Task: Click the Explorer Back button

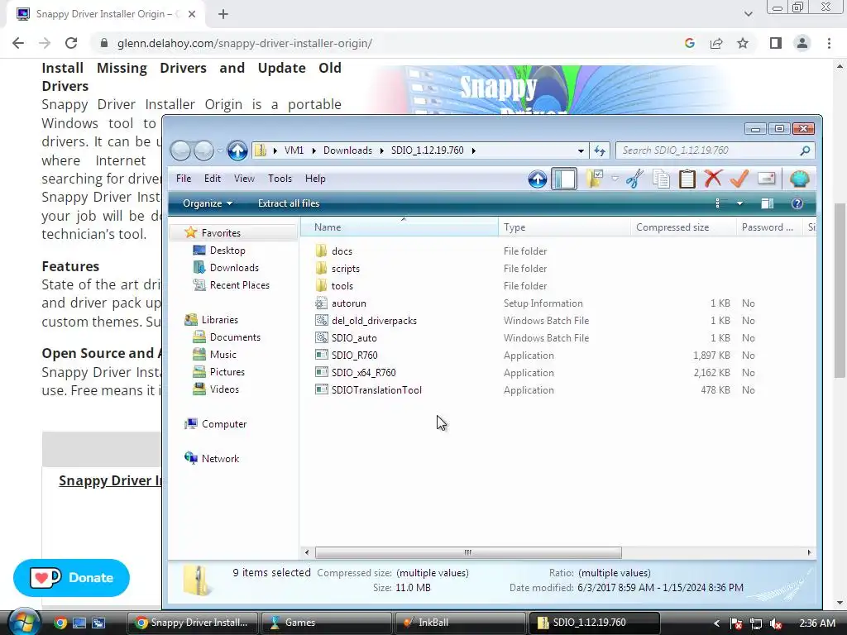Action: click(180, 150)
